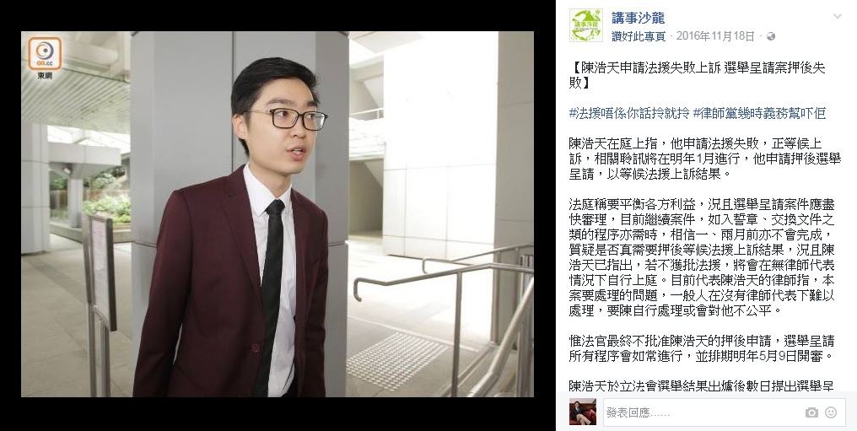Open the smiley emoji picker icon
The height and width of the screenshot is (431, 857).
(831, 412)
